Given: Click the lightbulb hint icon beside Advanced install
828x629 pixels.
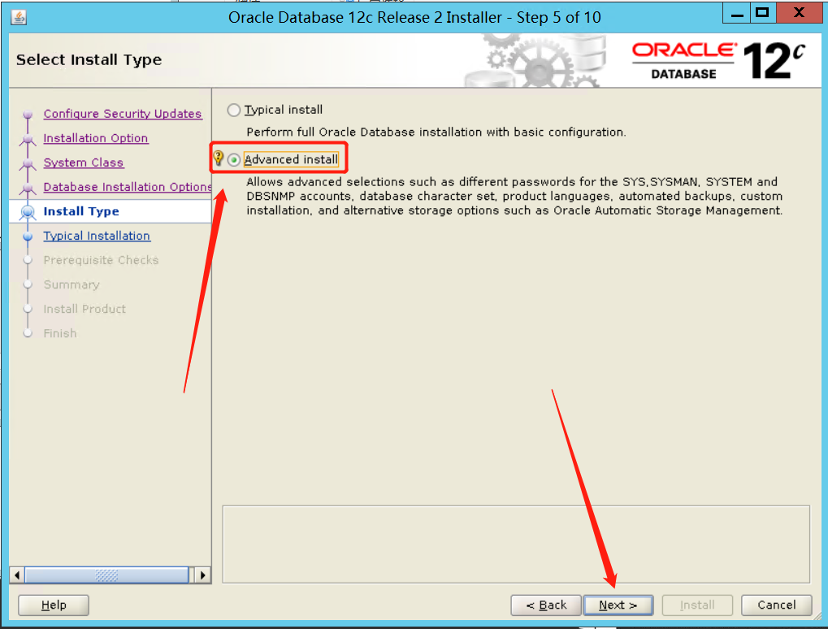Looking at the screenshot, I should pyautogui.click(x=218, y=158).
